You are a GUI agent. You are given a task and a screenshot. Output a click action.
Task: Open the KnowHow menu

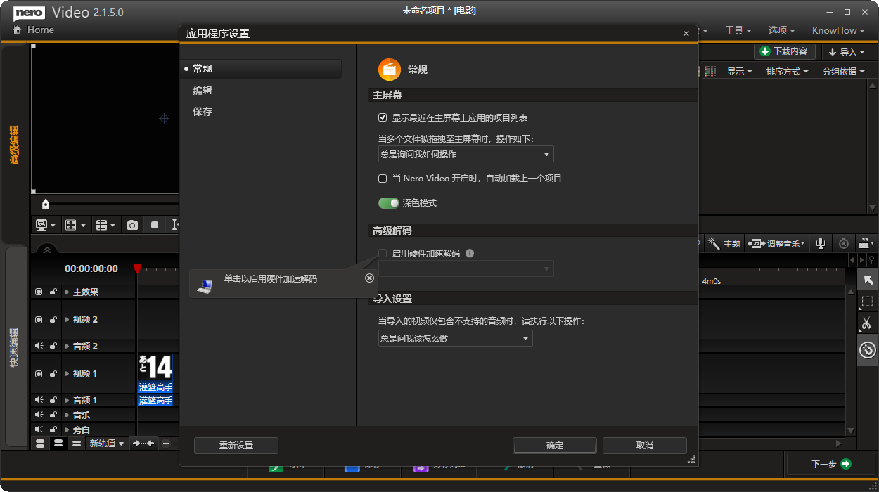[838, 30]
